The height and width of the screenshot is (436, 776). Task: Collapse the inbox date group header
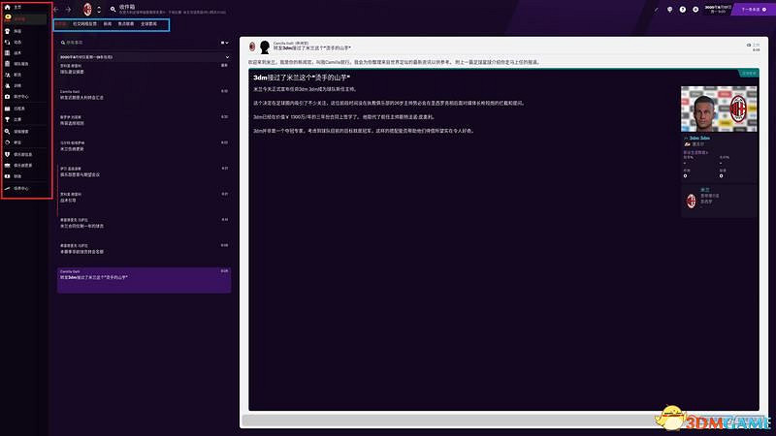226,58
